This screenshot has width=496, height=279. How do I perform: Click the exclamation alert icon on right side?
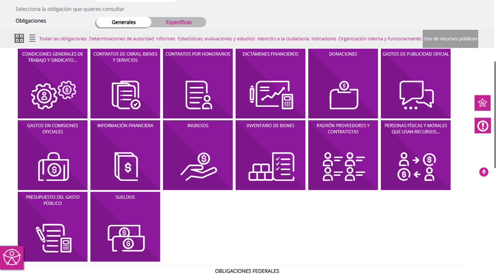coord(482,126)
